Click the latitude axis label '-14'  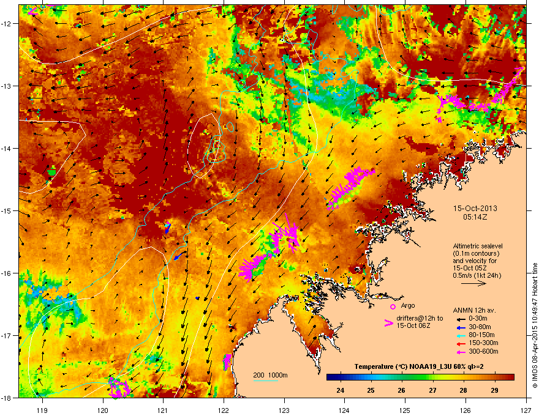[x=6, y=148]
